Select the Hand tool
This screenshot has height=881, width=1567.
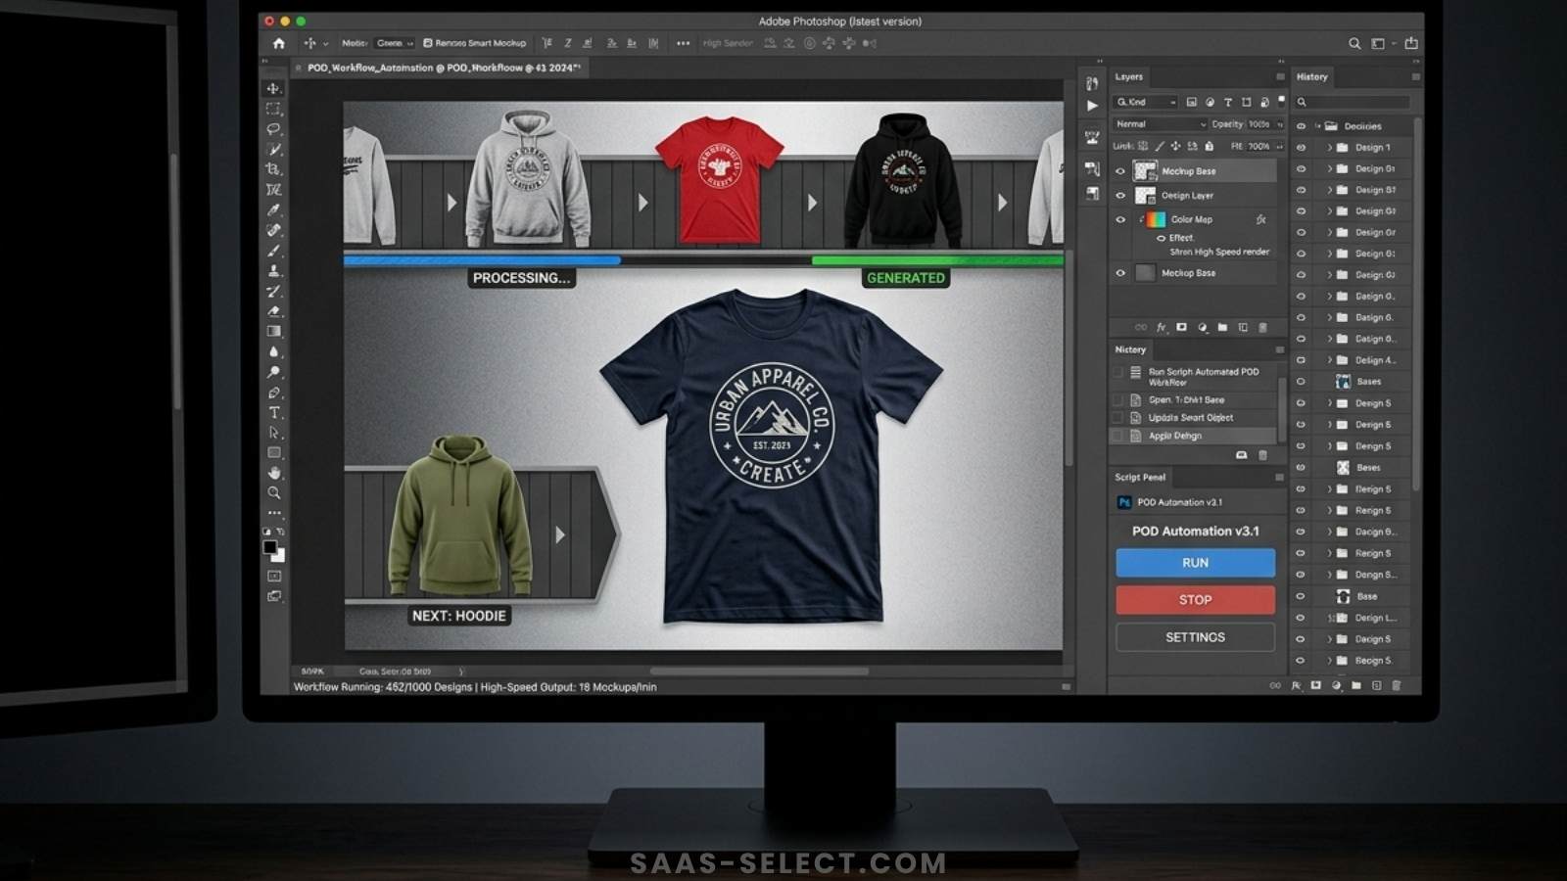pyautogui.click(x=274, y=473)
